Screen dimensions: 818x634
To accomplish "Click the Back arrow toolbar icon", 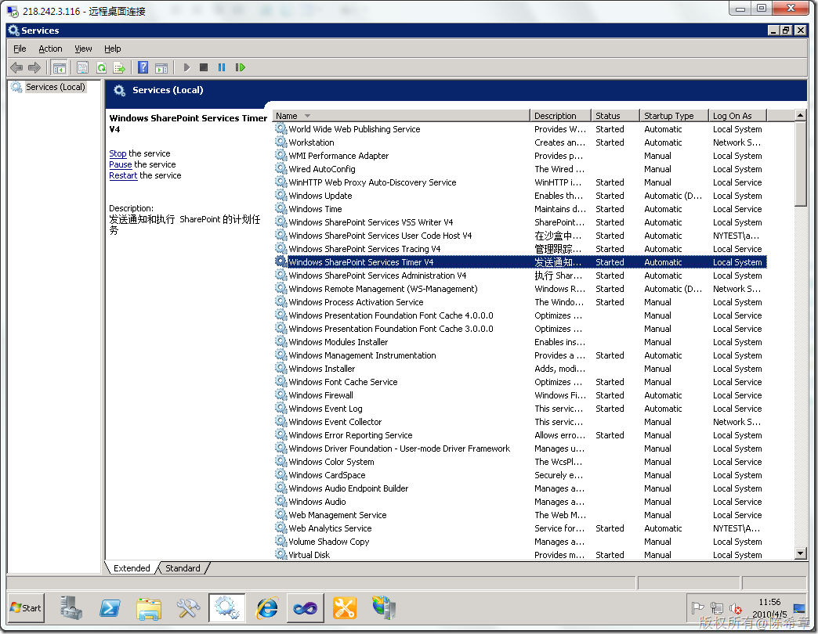I will point(16,67).
